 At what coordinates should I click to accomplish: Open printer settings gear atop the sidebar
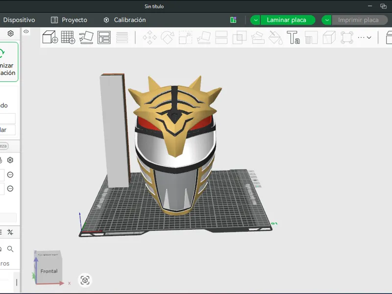(x=10, y=33)
